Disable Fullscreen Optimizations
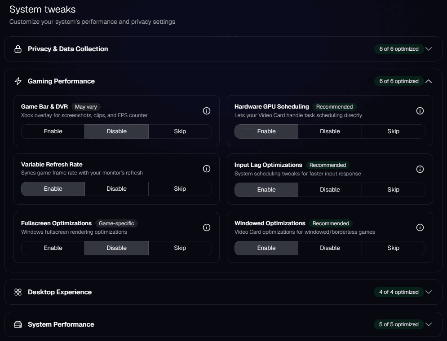 tap(117, 248)
